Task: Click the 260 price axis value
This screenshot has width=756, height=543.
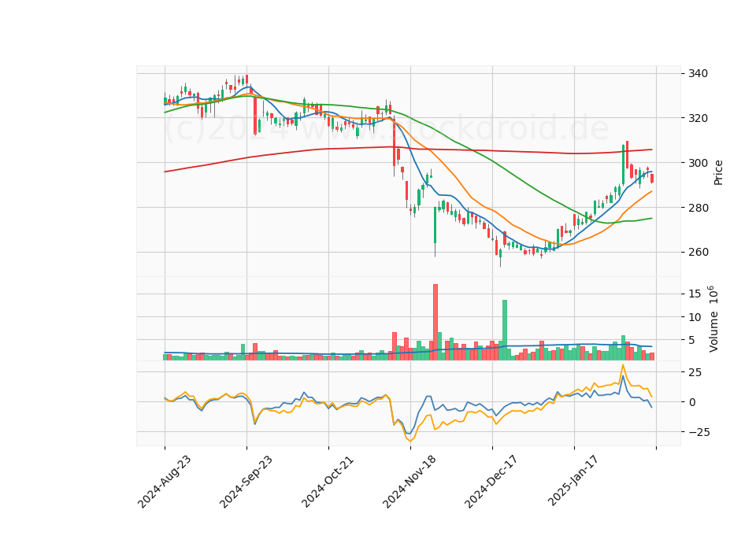Action: (x=699, y=252)
